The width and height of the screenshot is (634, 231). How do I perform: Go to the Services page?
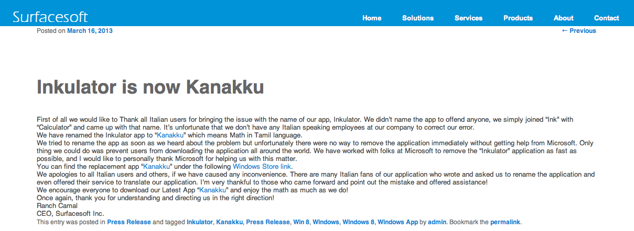tap(468, 18)
